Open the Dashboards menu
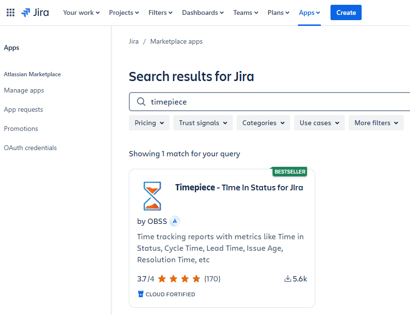The height and width of the screenshot is (315, 410). coord(203,12)
